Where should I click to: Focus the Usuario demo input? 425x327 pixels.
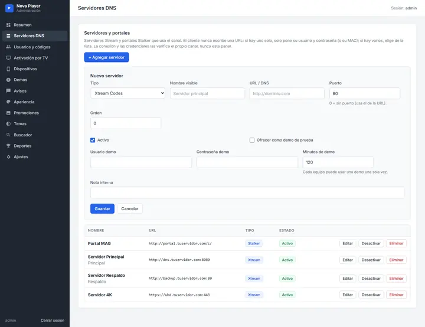141,162
